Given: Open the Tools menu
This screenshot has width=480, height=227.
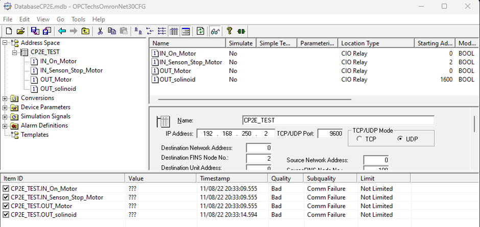Looking at the screenshot, I should 78,19.
